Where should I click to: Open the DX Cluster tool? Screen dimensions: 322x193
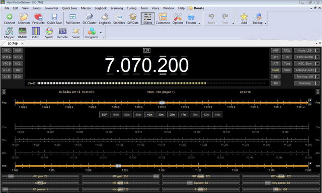(x=90, y=19)
